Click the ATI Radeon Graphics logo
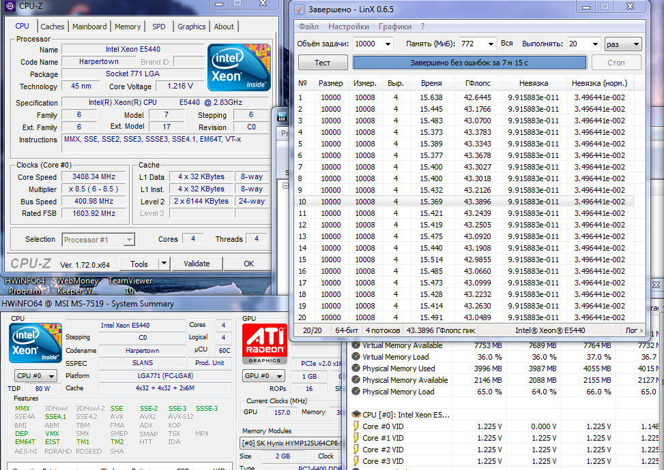The height and width of the screenshot is (470, 664). click(265, 344)
